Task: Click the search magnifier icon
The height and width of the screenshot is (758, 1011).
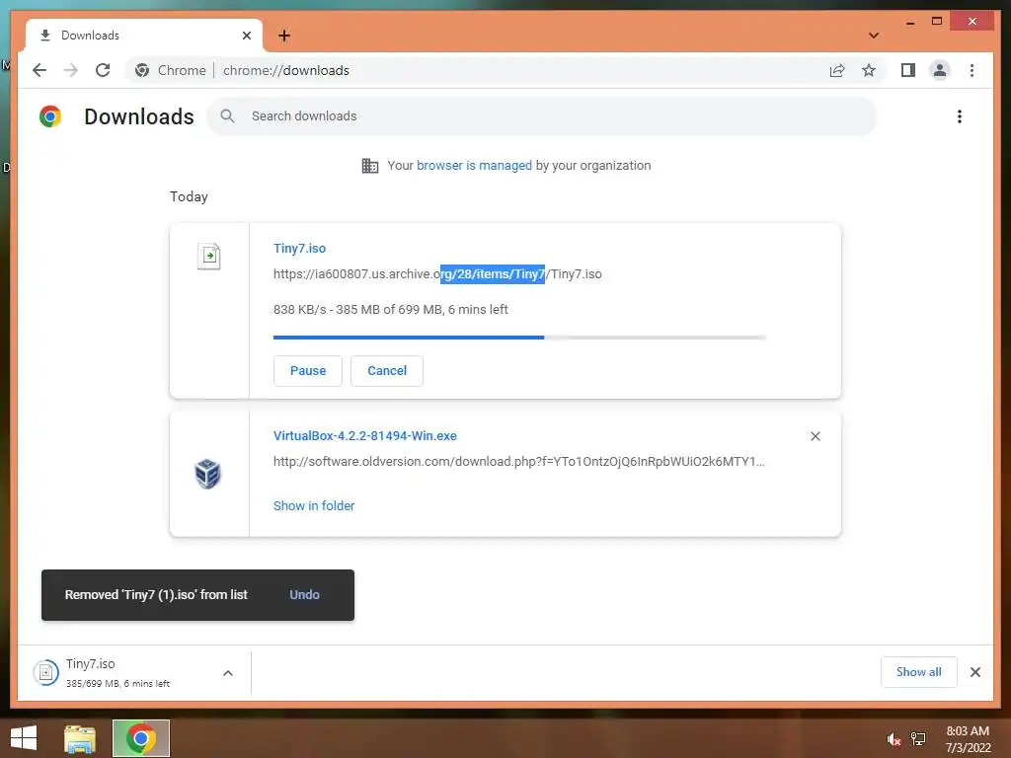Action: 228,116
